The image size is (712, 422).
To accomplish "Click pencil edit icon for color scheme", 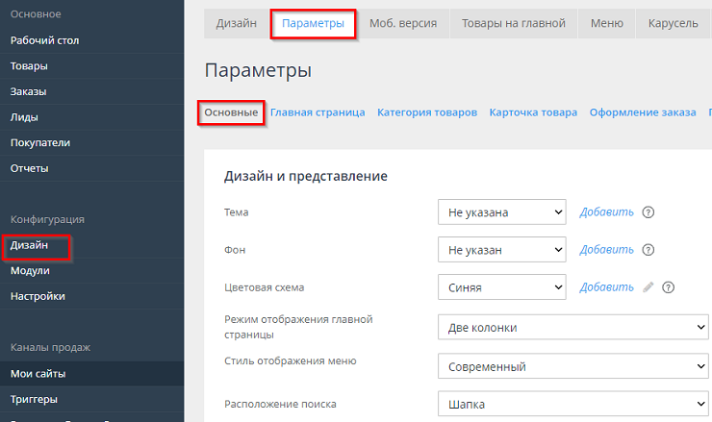I will [648, 287].
